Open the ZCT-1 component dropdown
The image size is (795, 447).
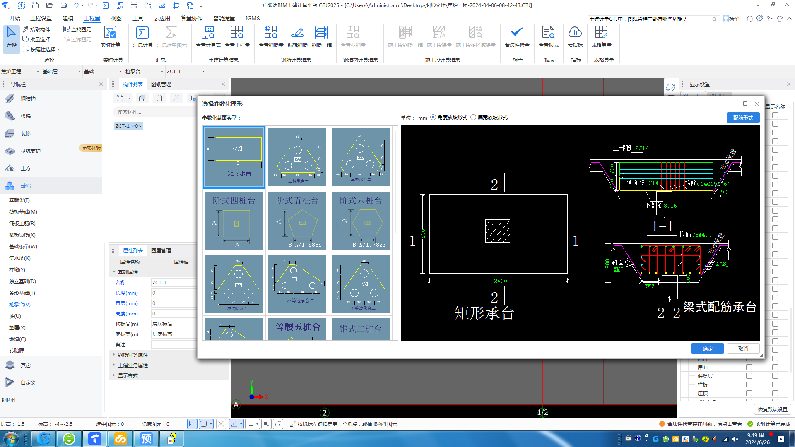point(185,71)
